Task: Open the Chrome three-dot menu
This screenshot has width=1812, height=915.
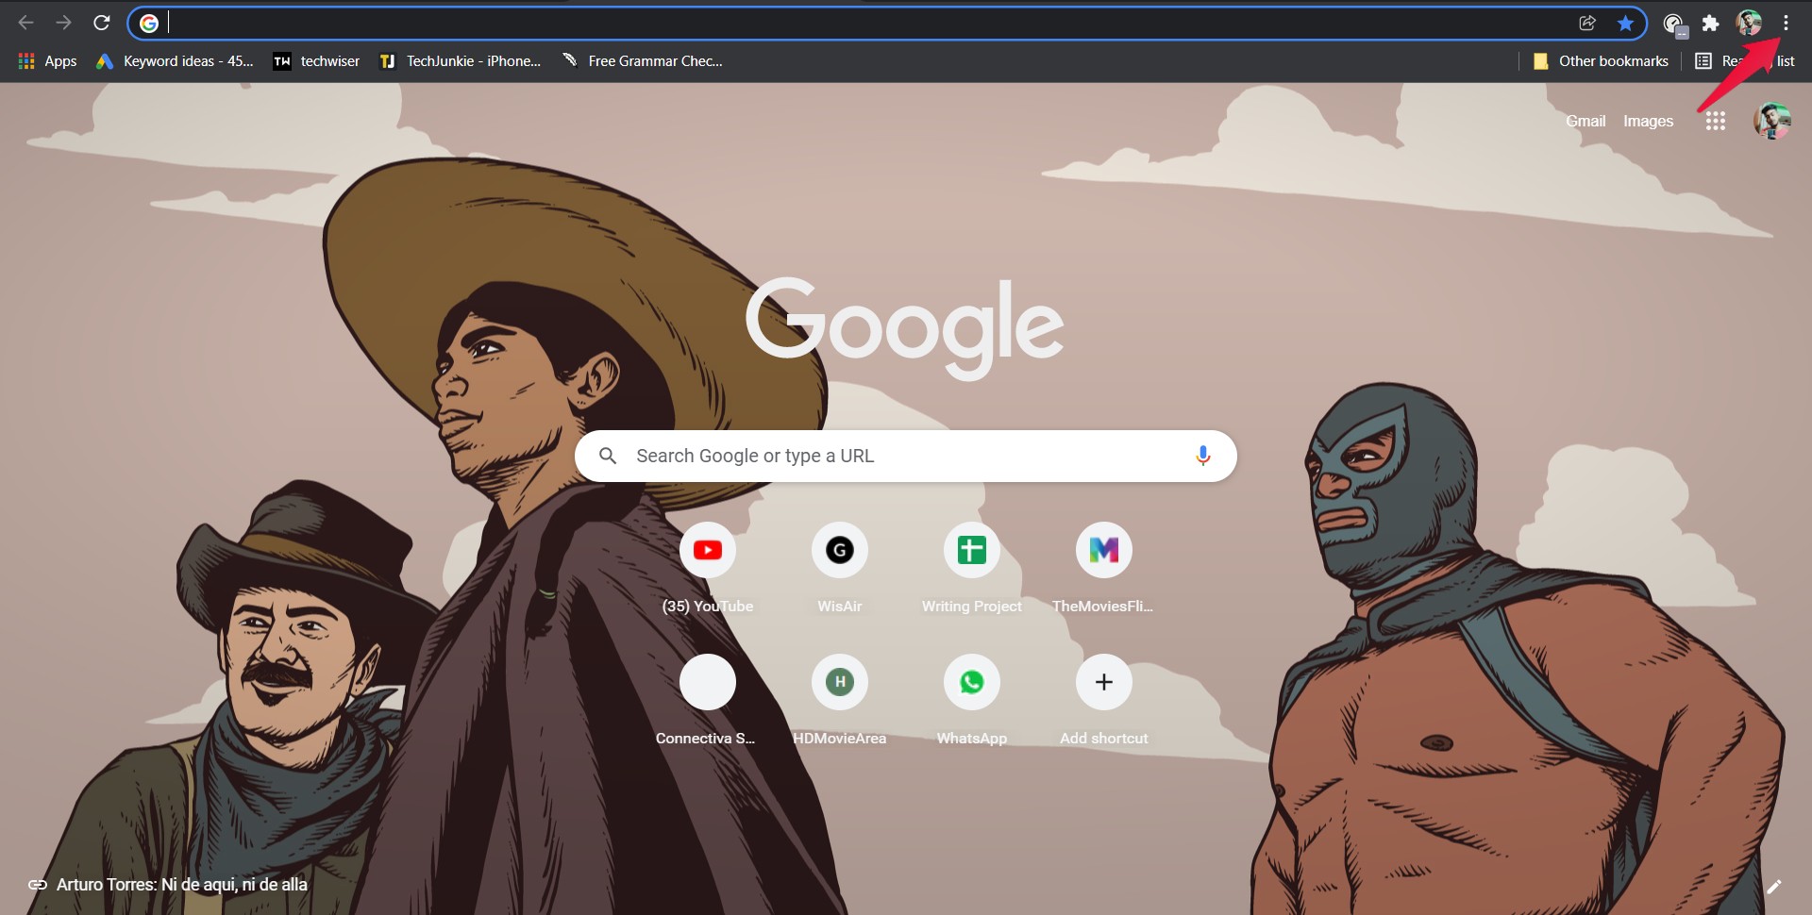Action: tap(1786, 24)
